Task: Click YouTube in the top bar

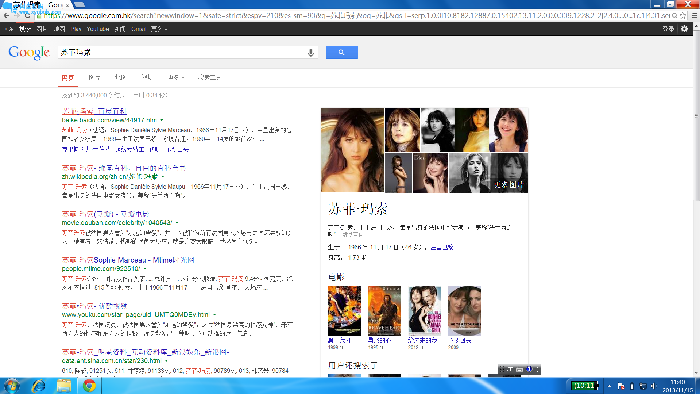Action: [98, 29]
